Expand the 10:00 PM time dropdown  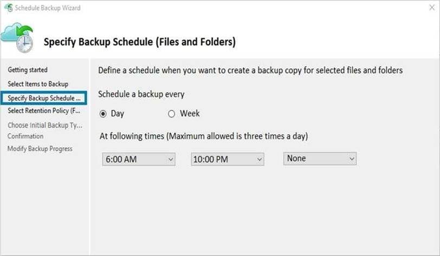(x=228, y=159)
